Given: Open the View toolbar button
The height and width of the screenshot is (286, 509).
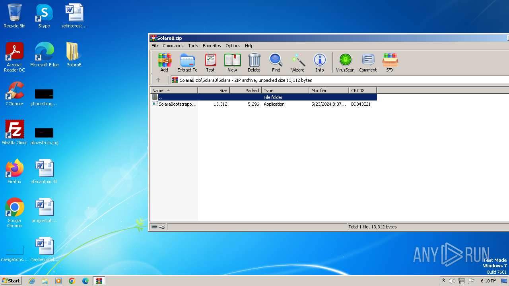Looking at the screenshot, I should tap(232, 63).
